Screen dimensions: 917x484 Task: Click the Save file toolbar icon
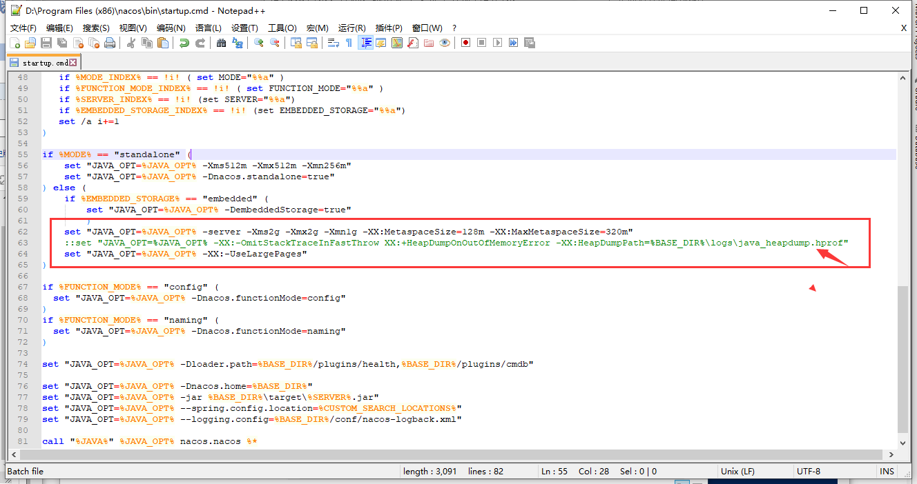(x=46, y=43)
